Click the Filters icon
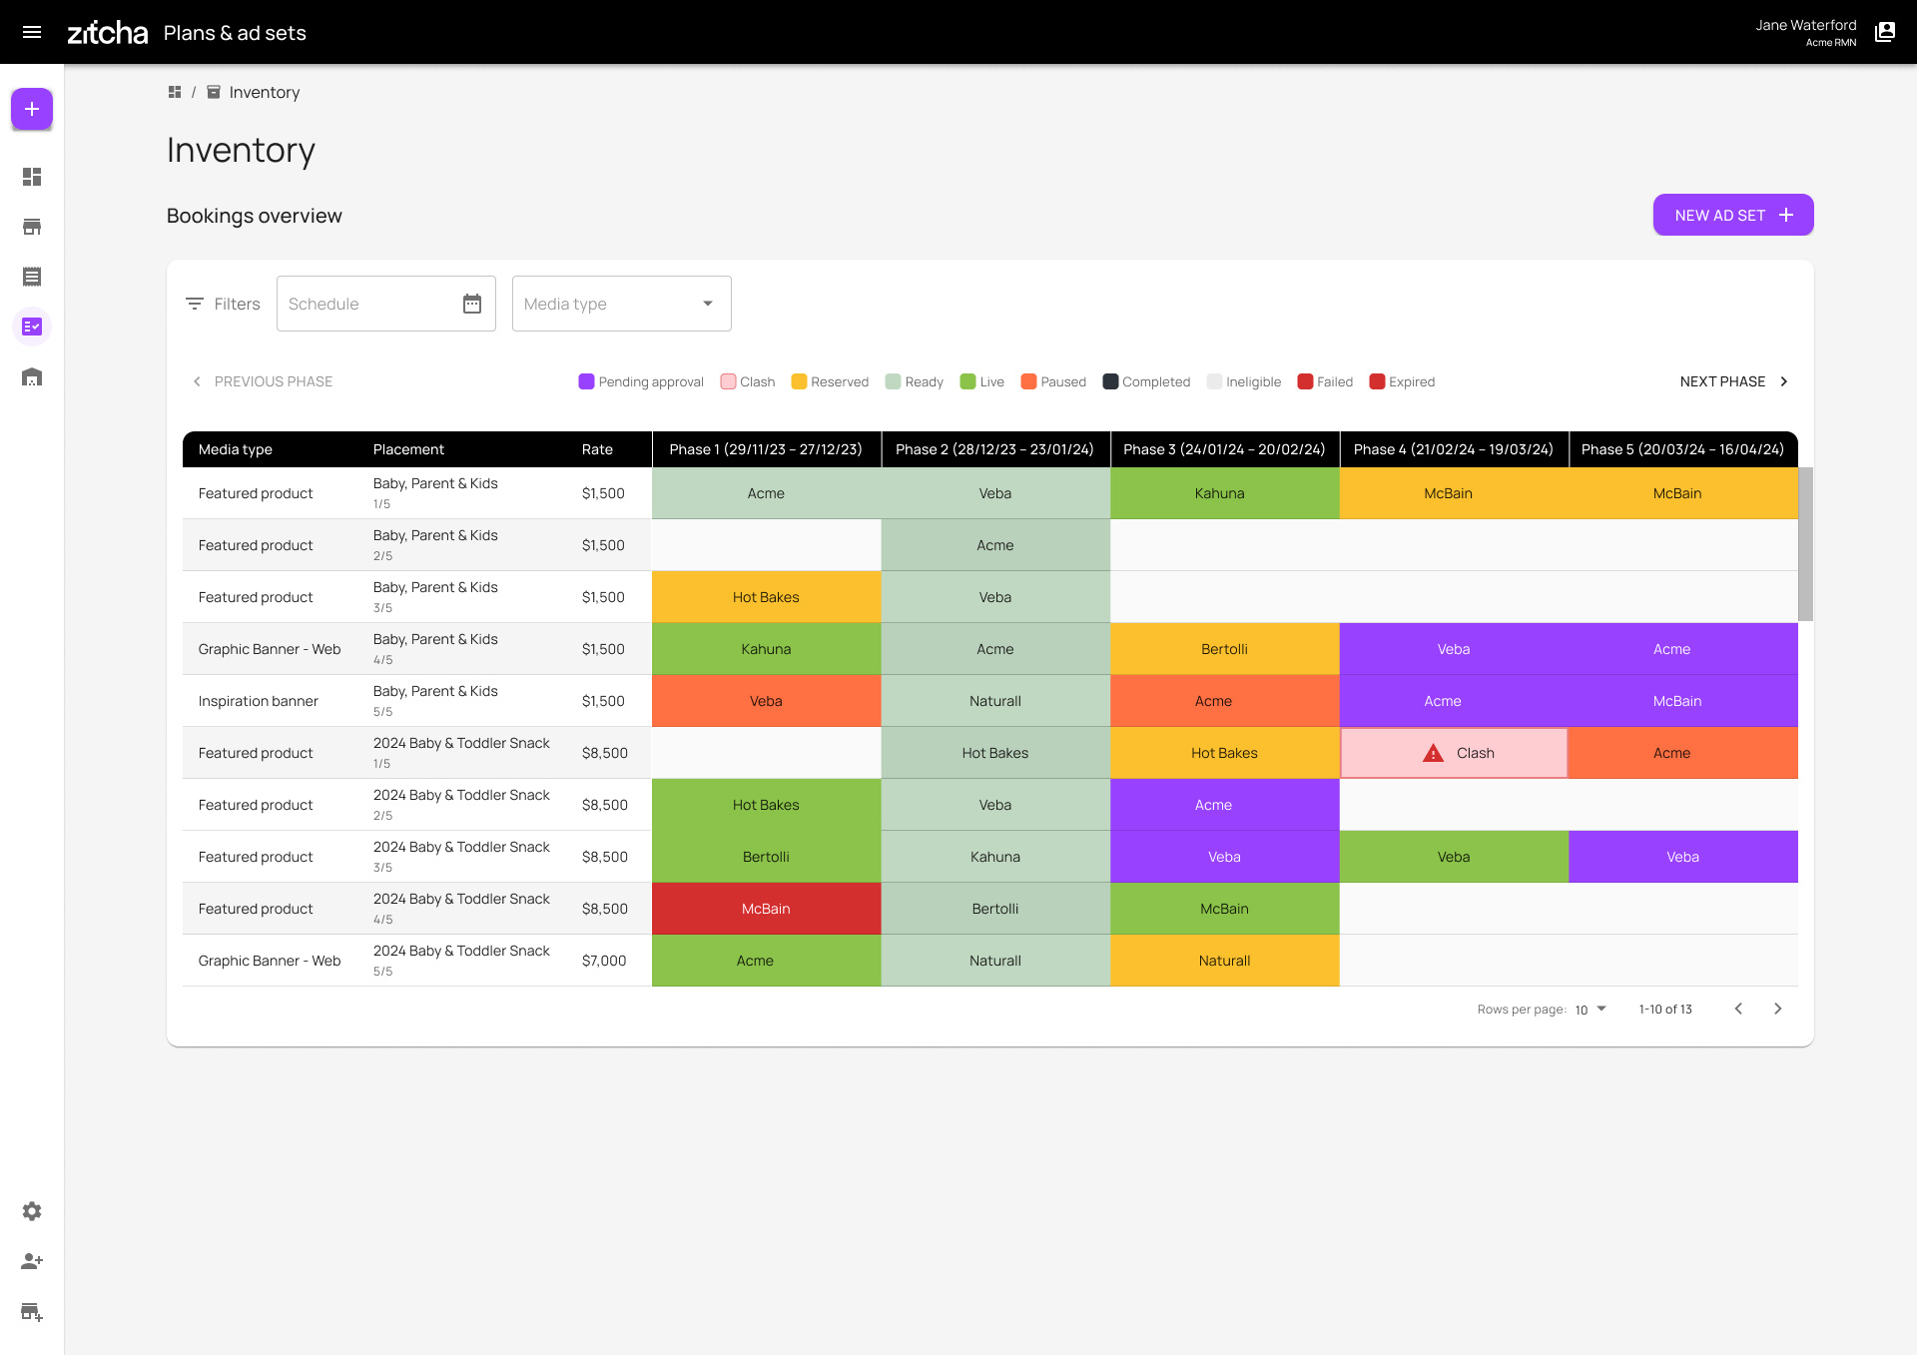Screen dimensions: 1917x1355 point(195,304)
